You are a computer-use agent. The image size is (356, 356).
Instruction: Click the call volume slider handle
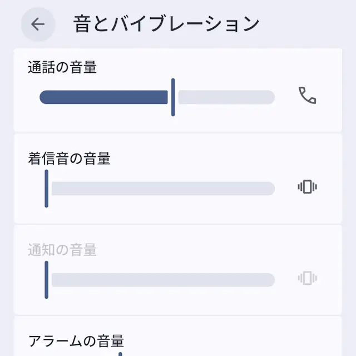[173, 97]
